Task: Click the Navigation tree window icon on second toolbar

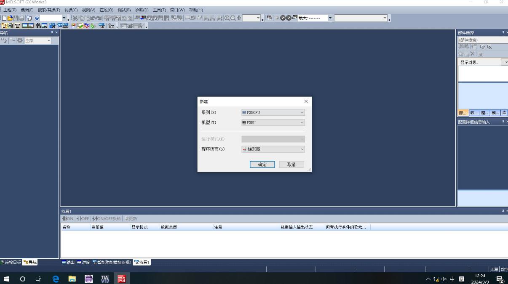Action: 4,26
